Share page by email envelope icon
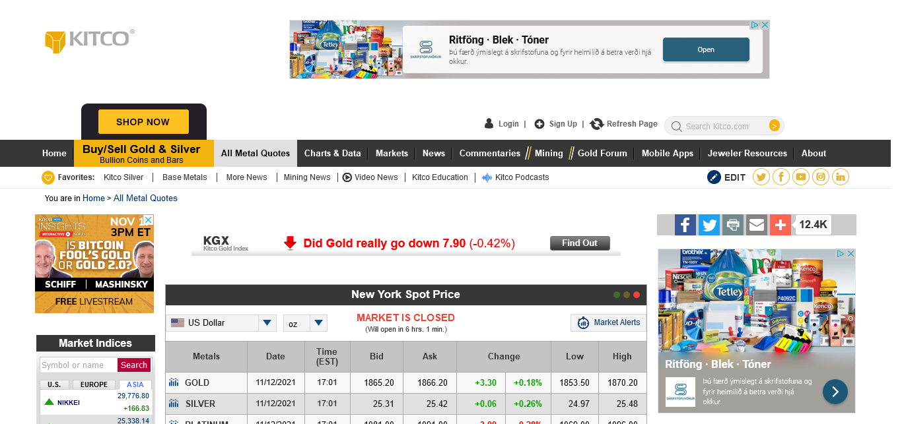902x424 pixels. click(757, 225)
